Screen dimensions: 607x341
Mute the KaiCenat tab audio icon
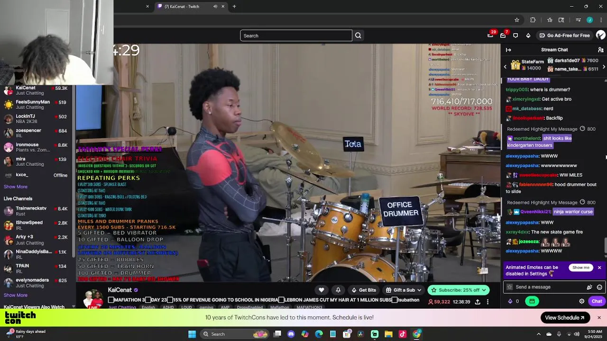click(215, 7)
